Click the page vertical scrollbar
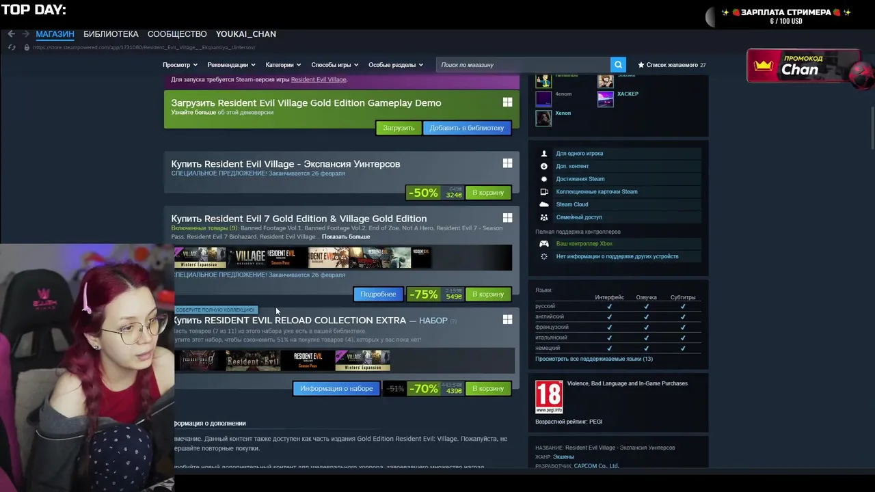Screen dimensions: 875x492 click(872, 127)
